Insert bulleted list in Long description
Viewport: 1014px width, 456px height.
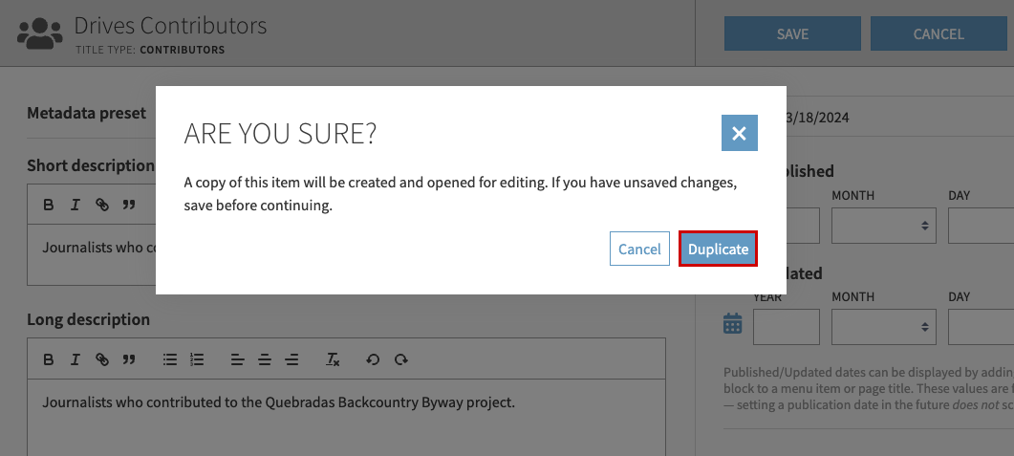pos(170,359)
